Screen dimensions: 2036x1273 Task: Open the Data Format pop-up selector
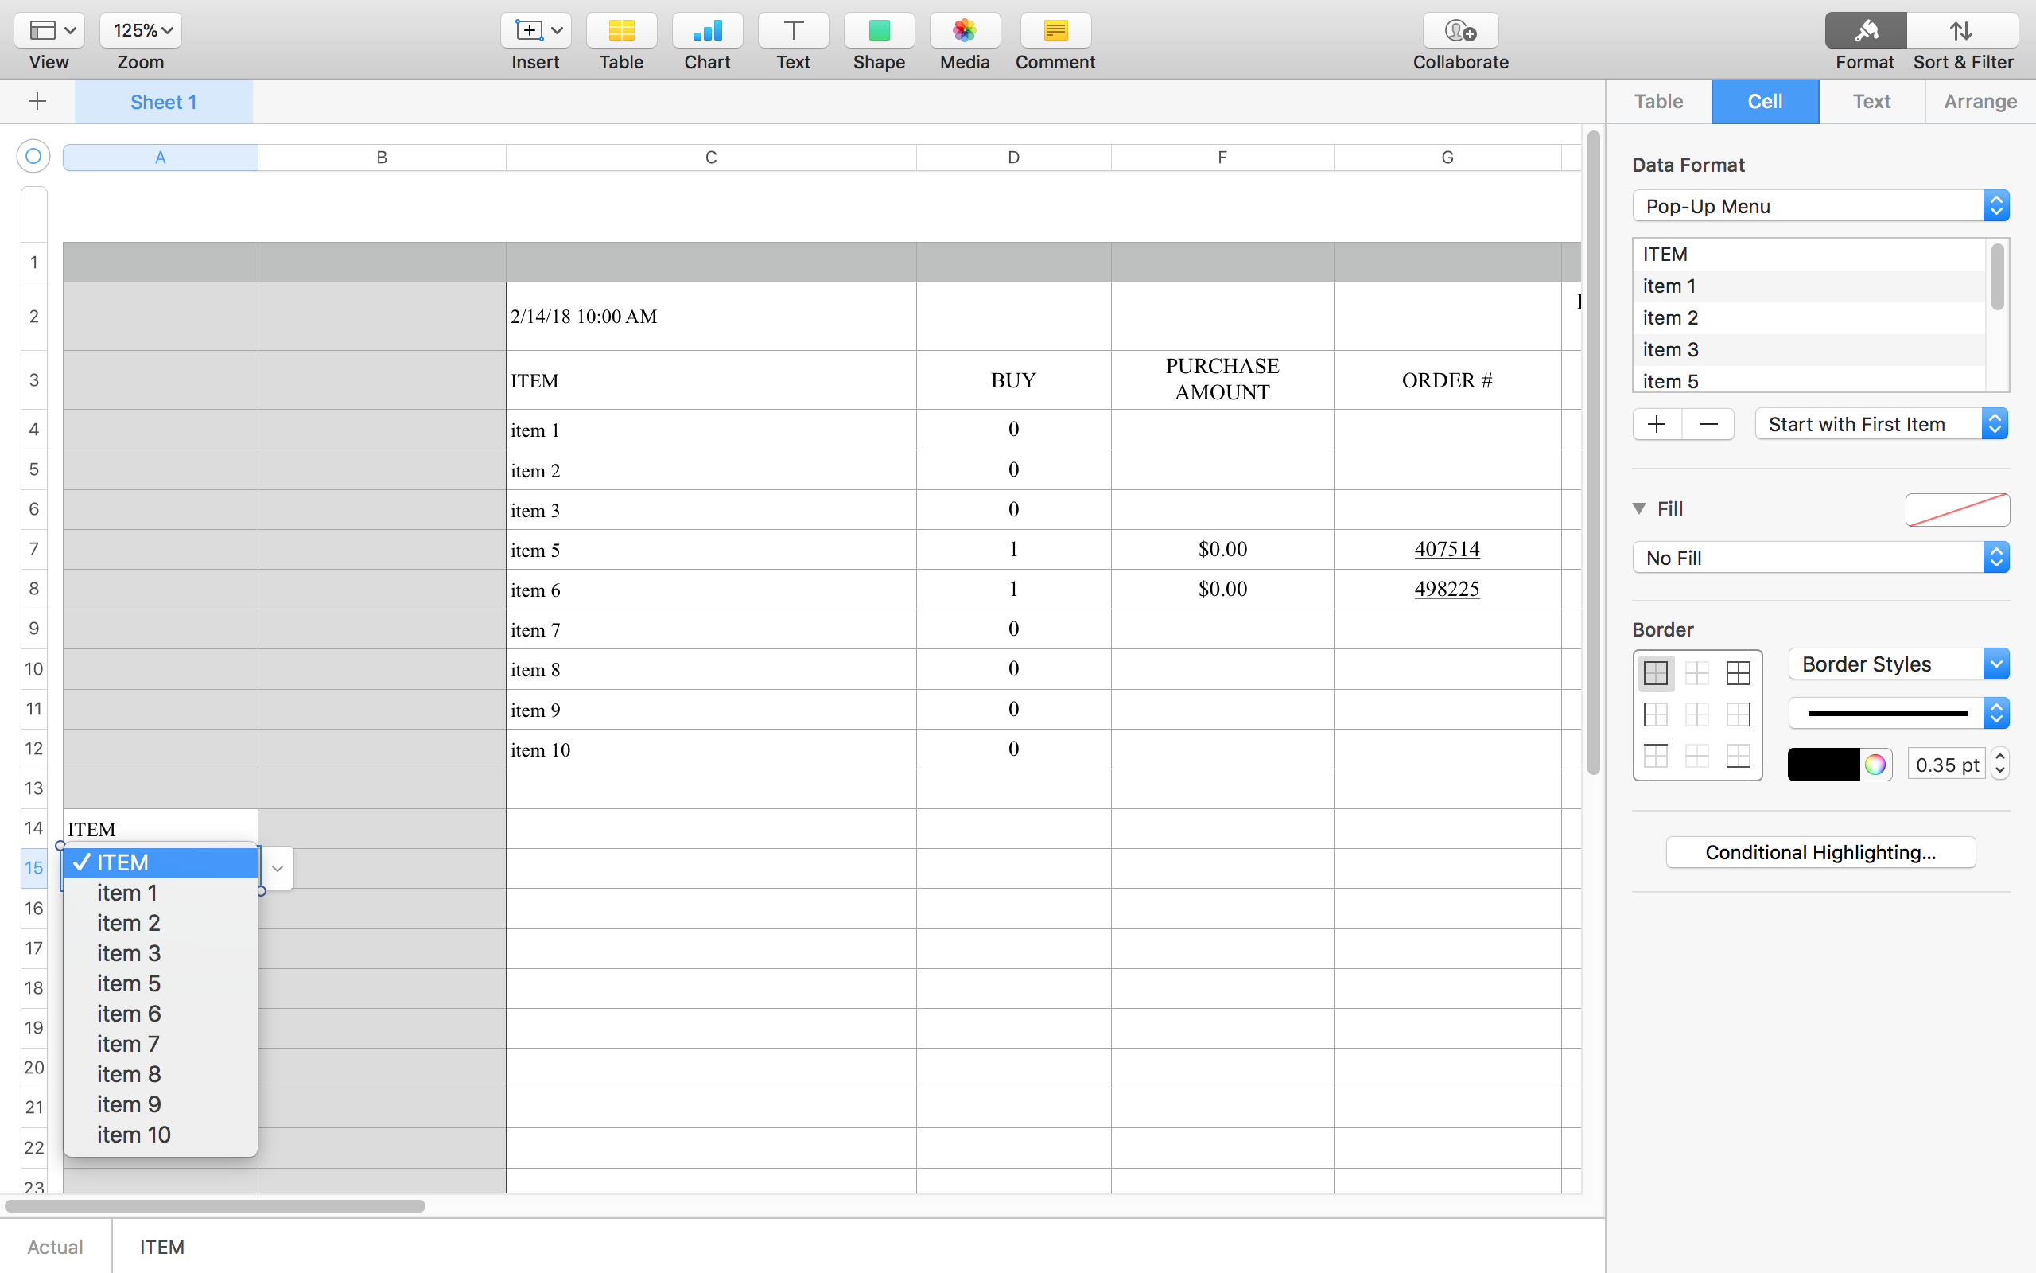point(1820,206)
